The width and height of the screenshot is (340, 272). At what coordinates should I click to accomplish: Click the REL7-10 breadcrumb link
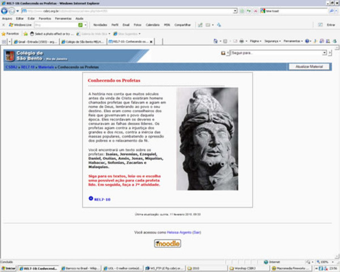pyautogui.click(x=28, y=67)
